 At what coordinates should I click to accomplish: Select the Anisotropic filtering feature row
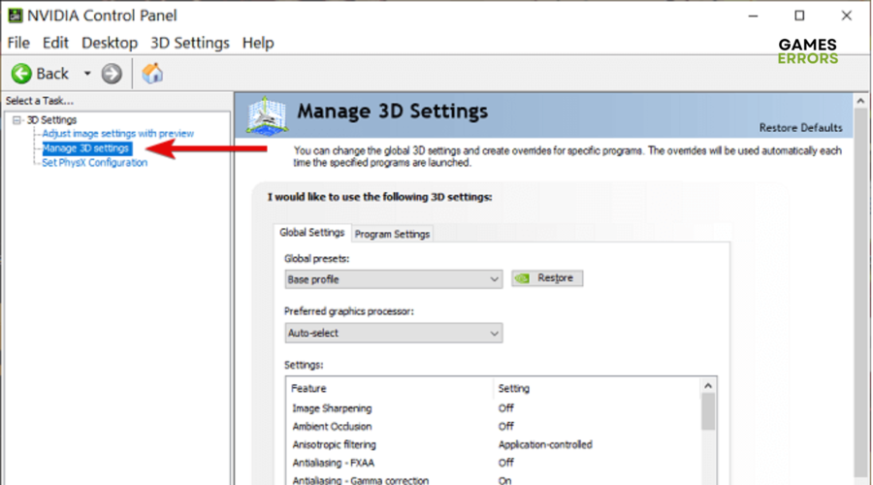point(493,445)
